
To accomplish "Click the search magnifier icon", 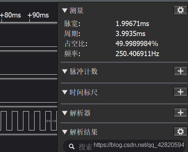I will click(72, 146).
